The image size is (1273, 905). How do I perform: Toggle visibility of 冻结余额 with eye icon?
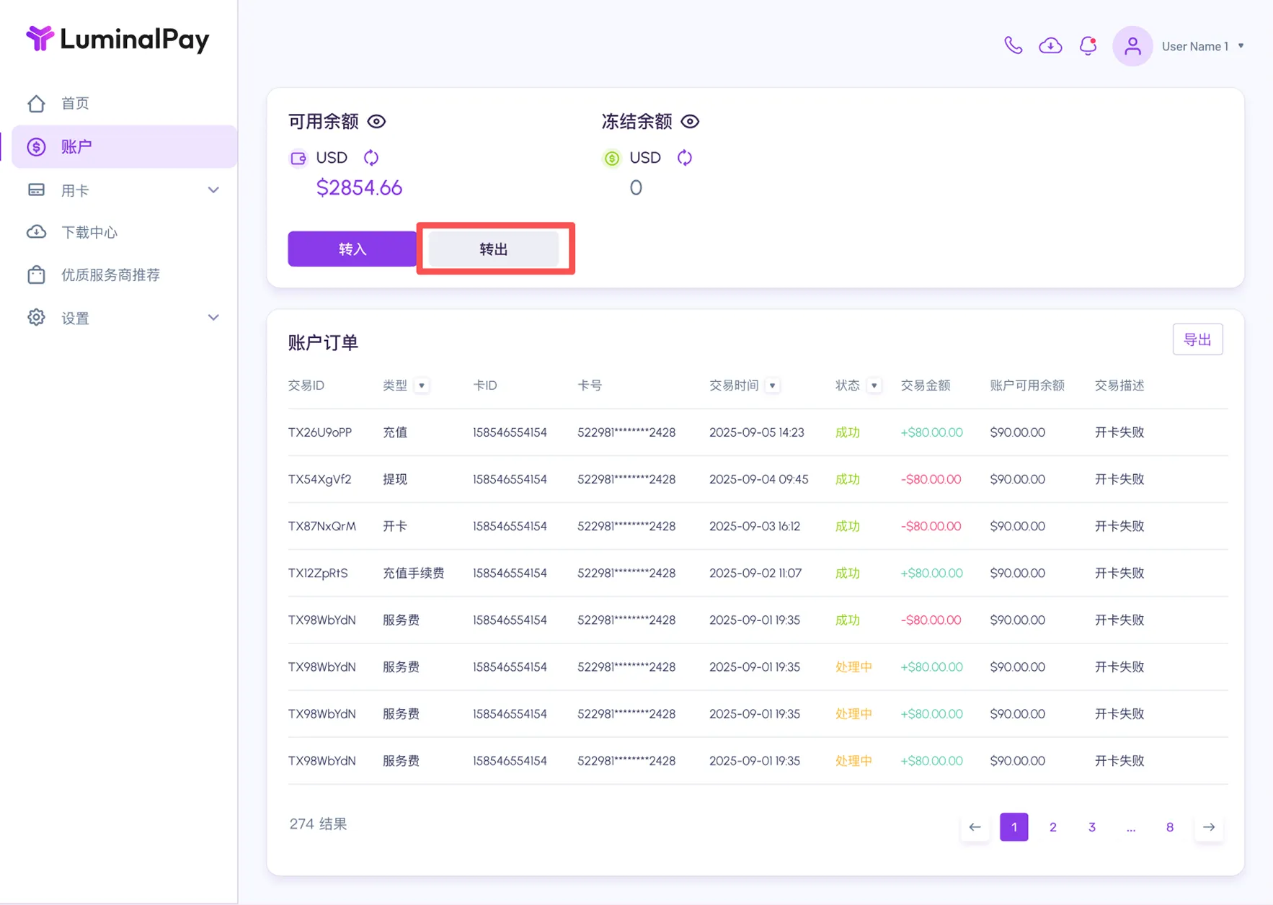[690, 121]
